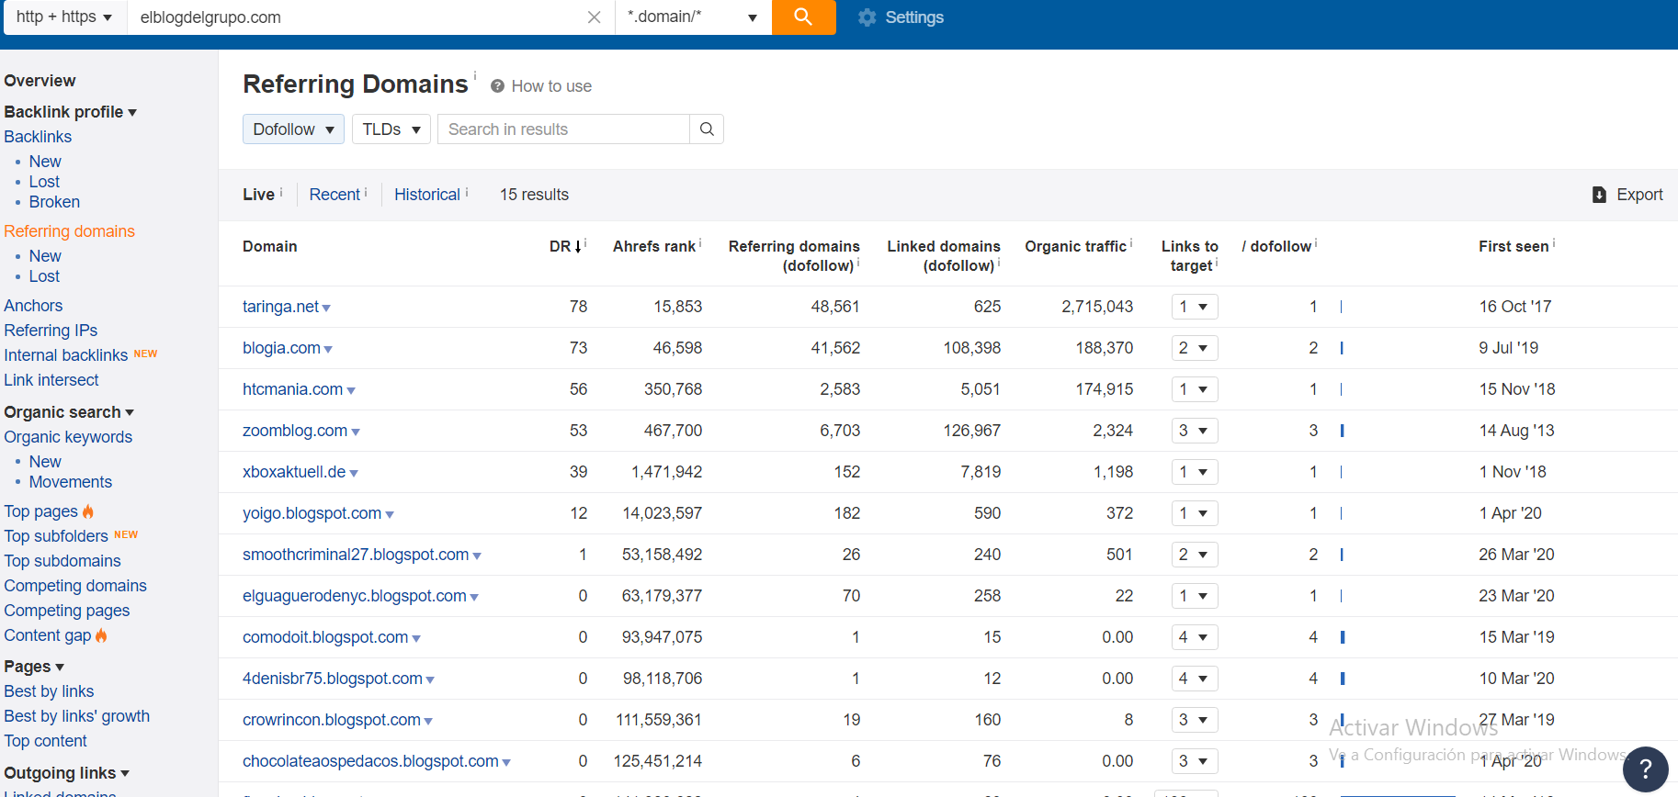Viewport: 1678px width, 797px height.
Task: Click the search-in-results magnifier icon
Action: point(707,129)
